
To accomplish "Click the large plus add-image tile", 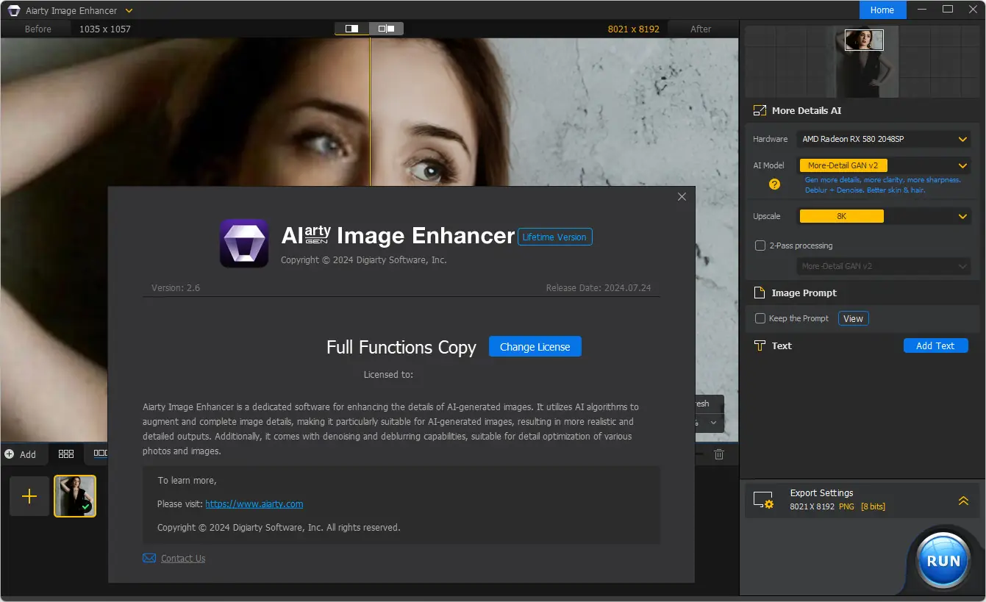I will (29, 496).
